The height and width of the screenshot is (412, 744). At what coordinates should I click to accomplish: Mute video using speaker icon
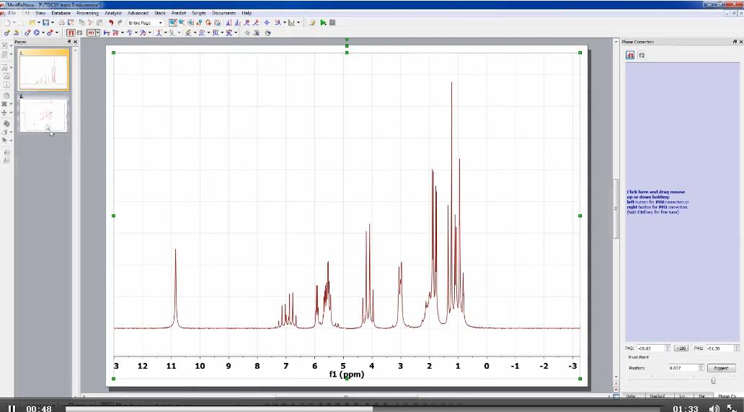pyautogui.click(x=714, y=408)
